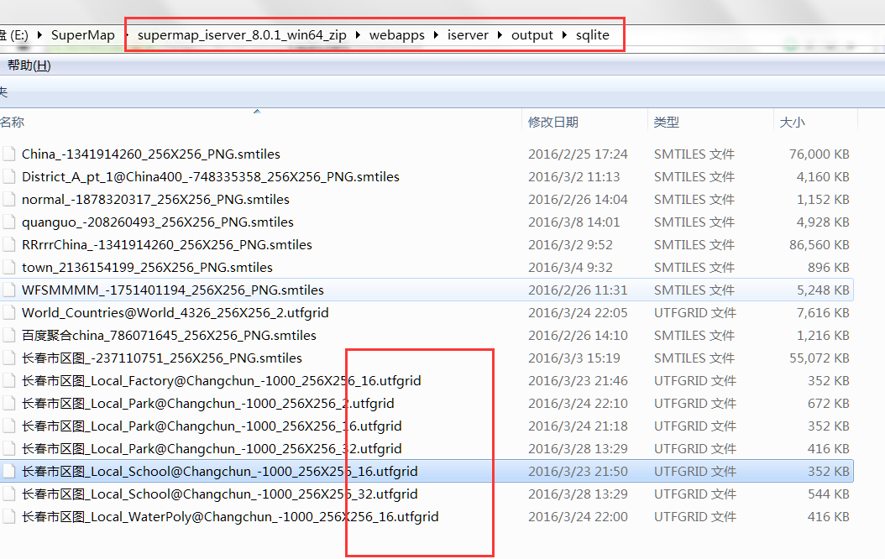The height and width of the screenshot is (559, 885).
Task: Click the 544 KB size cell
Action: [829, 494]
